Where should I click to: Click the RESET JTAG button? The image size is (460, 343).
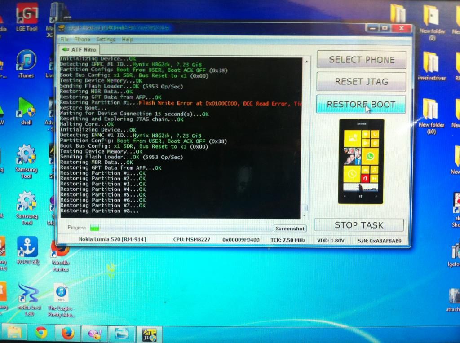click(361, 82)
